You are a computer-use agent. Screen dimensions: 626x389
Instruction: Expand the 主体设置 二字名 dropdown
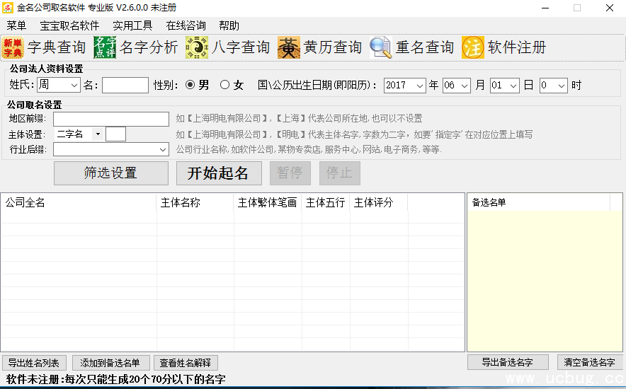point(98,134)
